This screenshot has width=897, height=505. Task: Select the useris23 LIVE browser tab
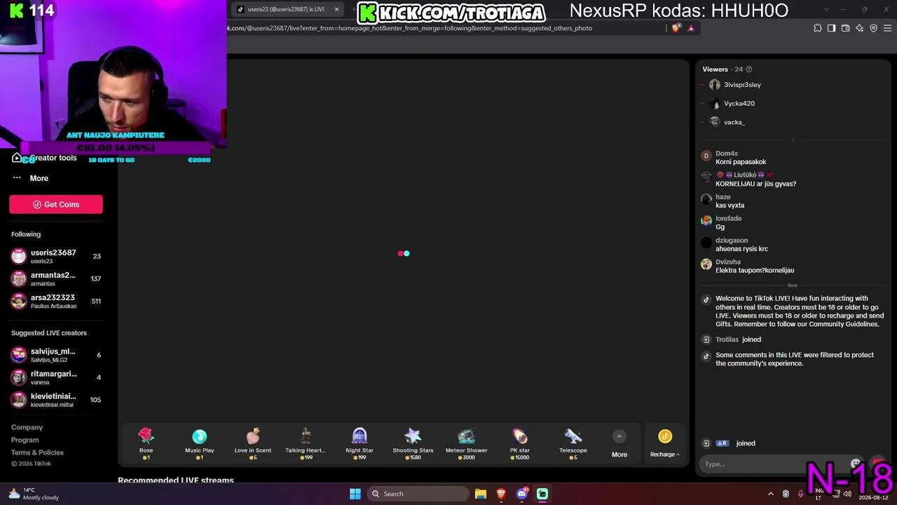tap(287, 9)
